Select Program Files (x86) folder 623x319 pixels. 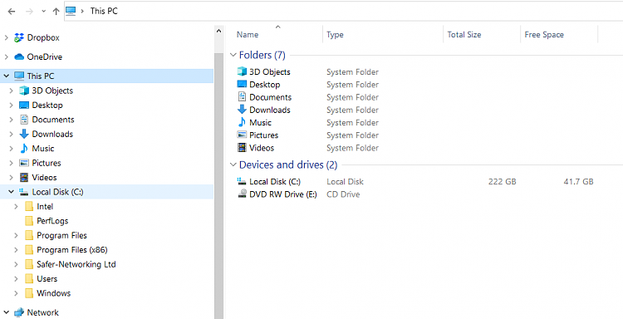72,250
